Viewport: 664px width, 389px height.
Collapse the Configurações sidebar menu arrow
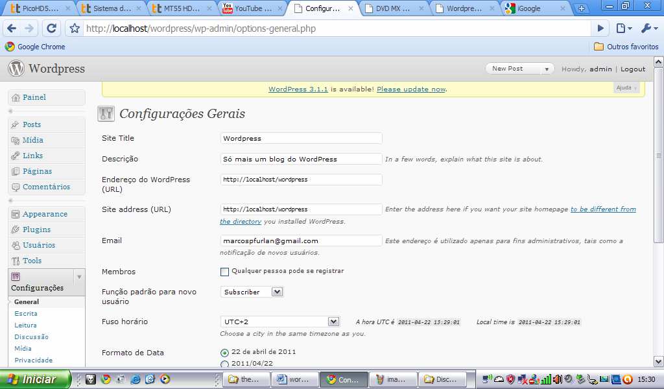point(78,277)
